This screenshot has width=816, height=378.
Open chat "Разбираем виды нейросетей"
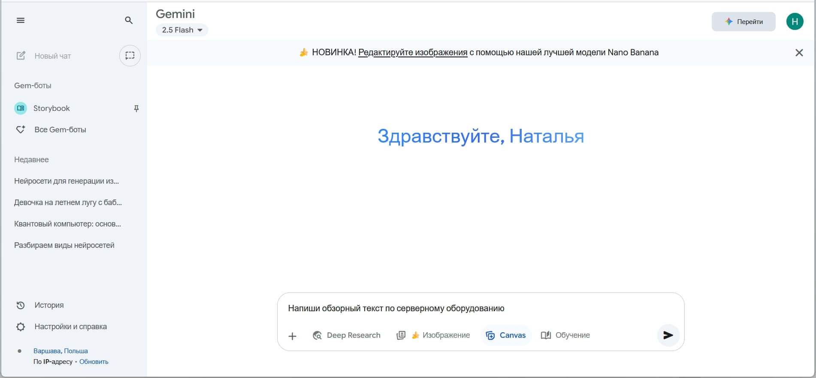(64, 245)
